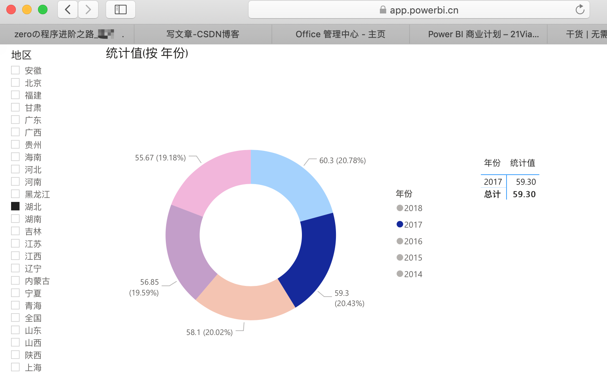Image resolution: width=607 pixels, height=373 pixels.
Task: Check the 湖南 region checkbox
Action: (x=15, y=219)
